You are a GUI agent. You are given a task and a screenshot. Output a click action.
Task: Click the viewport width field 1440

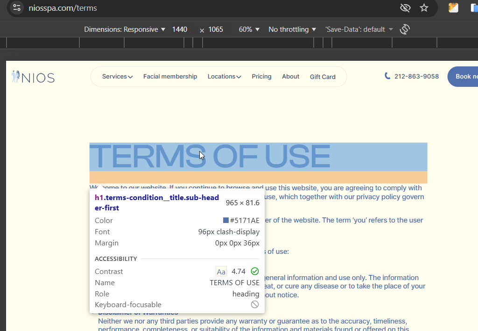[180, 29]
